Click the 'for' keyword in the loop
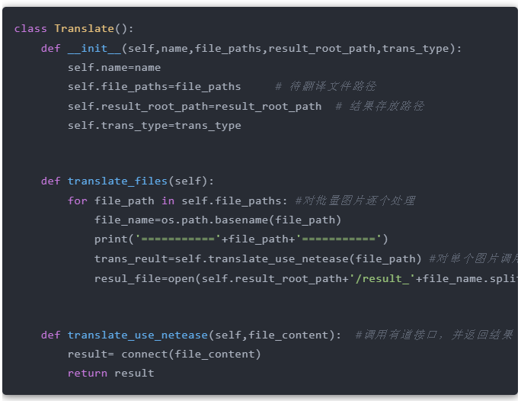Viewport: 521px width, 401px height. point(77,200)
